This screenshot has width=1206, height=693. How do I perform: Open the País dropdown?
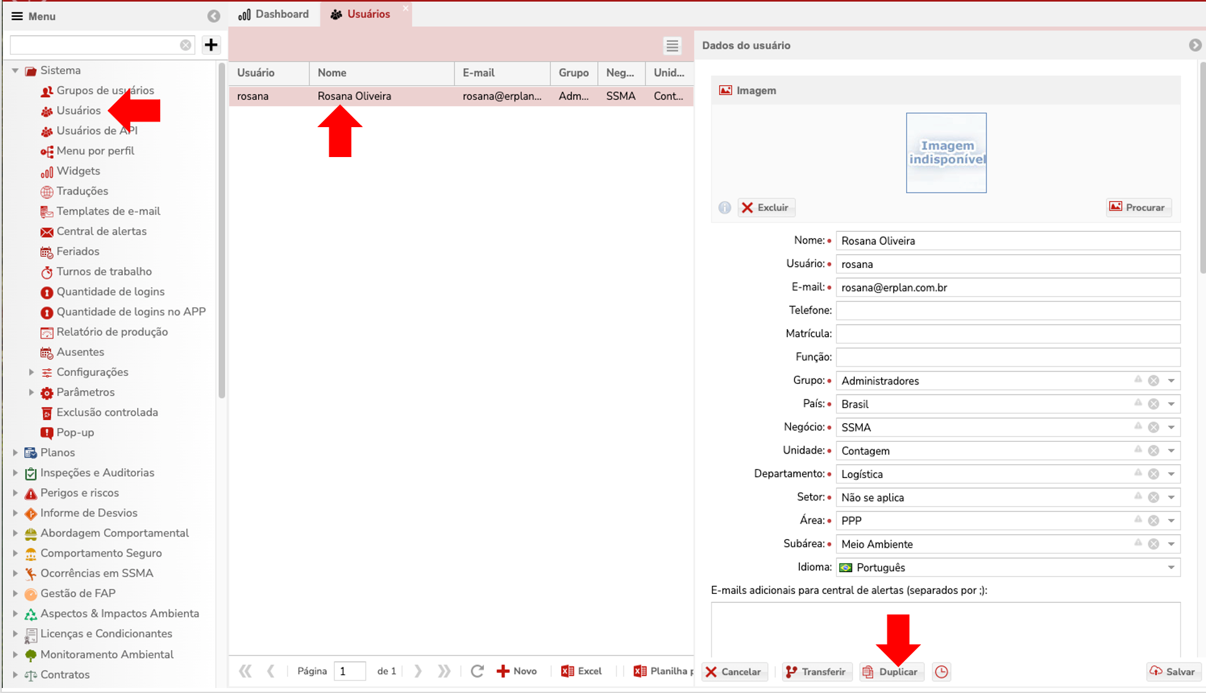click(1171, 404)
